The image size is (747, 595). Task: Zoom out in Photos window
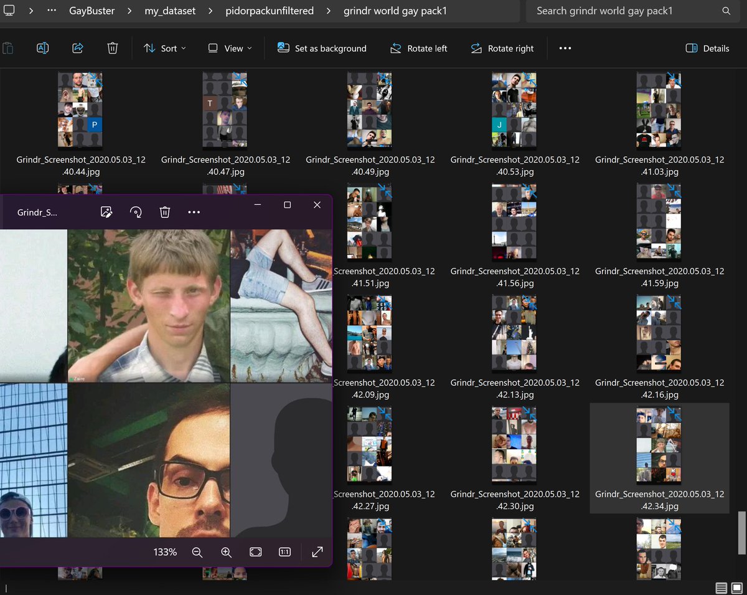[x=197, y=552]
